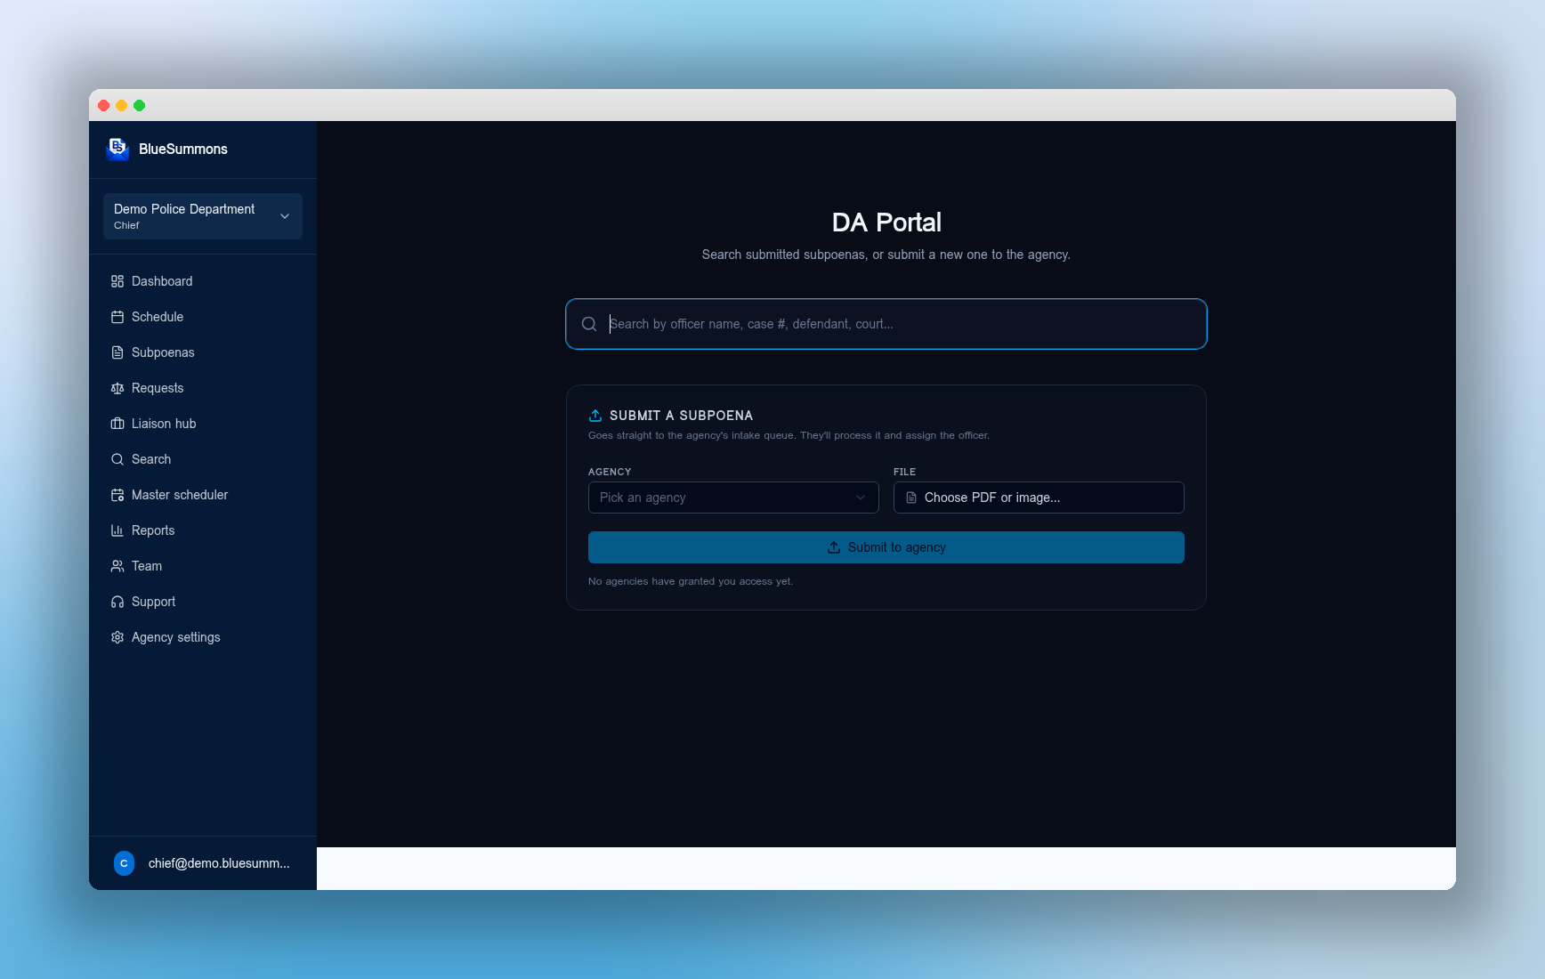Screen dimensions: 1545x979
Task: Click Choose PDF or image file button
Action: [x=1039, y=498]
